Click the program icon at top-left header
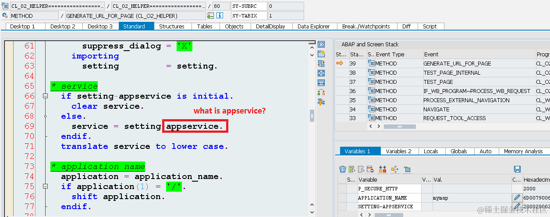 click(5, 6)
